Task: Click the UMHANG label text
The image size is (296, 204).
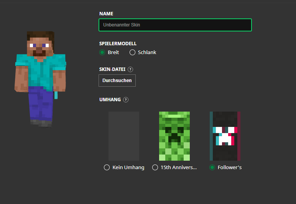Action: click(x=110, y=100)
